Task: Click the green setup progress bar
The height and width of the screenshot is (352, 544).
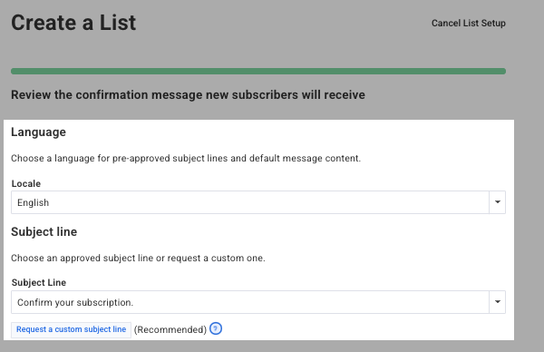Action: coord(258,71)
